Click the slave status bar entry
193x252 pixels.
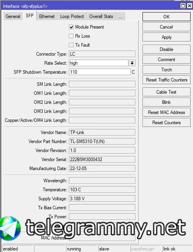pyautogui.click(x=114, y=249)
